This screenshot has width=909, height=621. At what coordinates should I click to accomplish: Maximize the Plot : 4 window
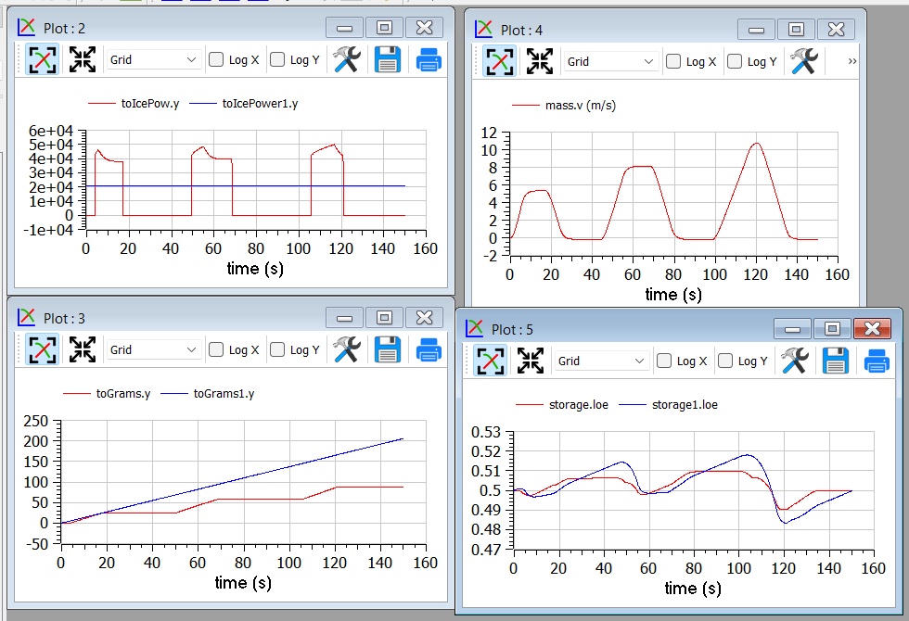point(795,29)
